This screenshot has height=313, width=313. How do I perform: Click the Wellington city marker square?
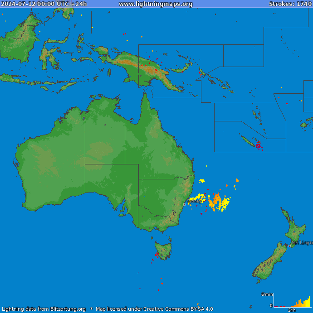pyautogui.click(x=289, y=246)
